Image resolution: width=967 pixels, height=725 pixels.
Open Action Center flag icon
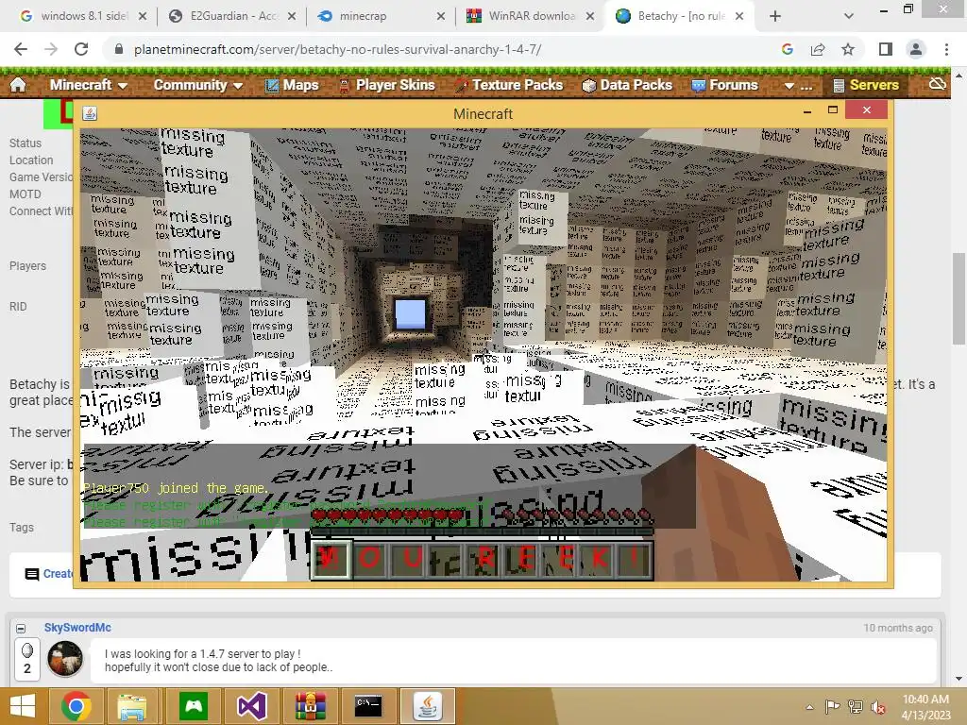[832, 707]
